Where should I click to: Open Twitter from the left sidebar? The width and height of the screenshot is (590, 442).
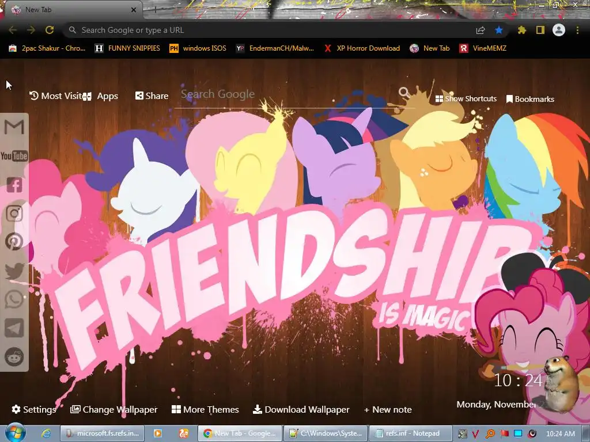(x=14, y=271)
